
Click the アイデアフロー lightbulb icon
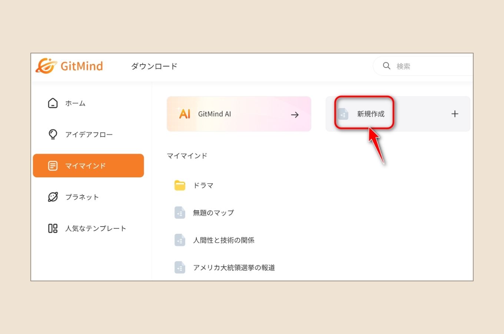tap(53, 134)
